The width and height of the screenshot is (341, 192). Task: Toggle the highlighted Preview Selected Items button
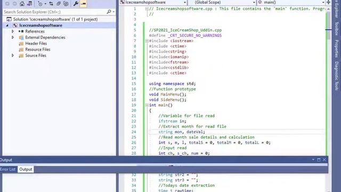(x=83, y=4)
